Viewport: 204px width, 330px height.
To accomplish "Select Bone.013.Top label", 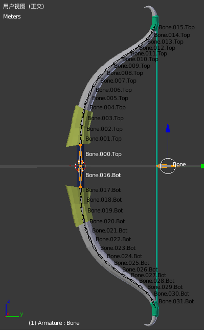I will coord(165,42).
